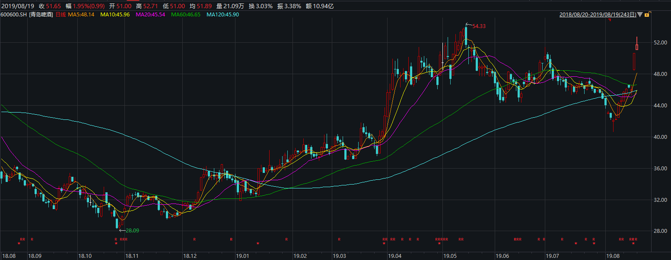The width and height of the screenshot is (671, 260).
Task: Click the last red candlestick near 52.00
Action: pos(637,47)
